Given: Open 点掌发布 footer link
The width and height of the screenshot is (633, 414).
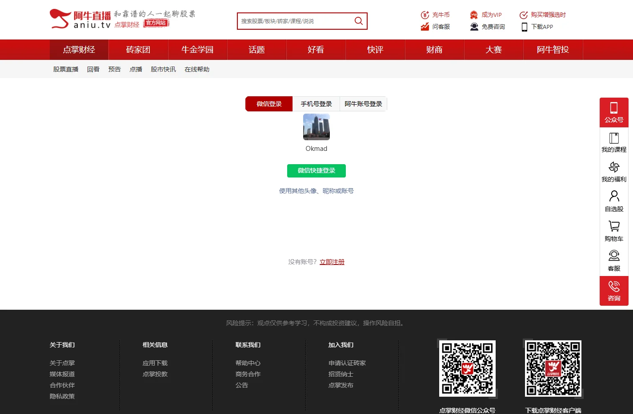Looking at the screenshot, I should pos(341,385).
